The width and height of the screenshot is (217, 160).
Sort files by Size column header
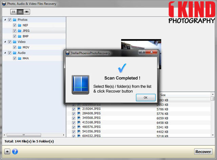(163, 95)
